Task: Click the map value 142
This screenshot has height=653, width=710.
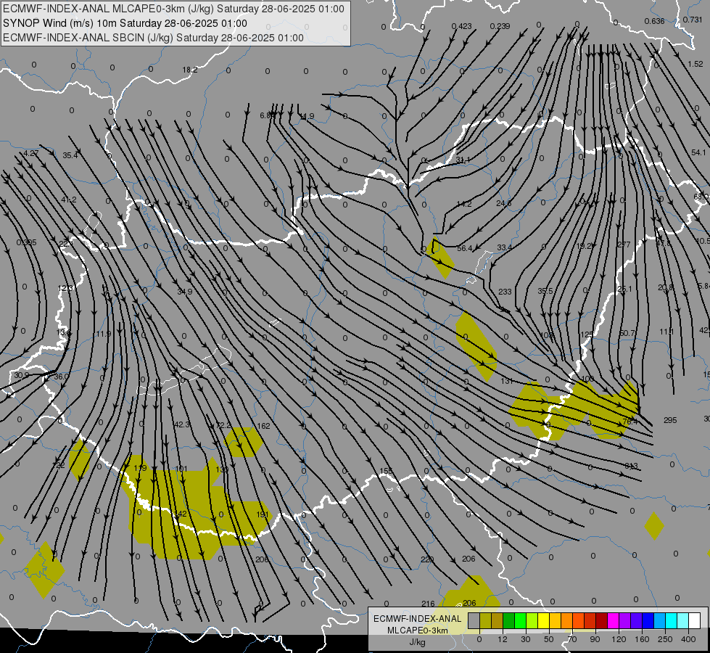Action: click(180, 514)
